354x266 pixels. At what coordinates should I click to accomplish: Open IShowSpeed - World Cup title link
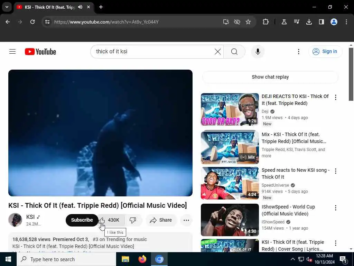click(288, 210)
